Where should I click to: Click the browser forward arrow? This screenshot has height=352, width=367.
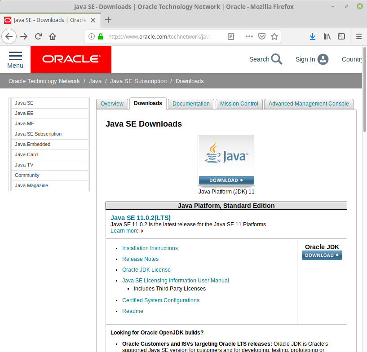point(24,36)
